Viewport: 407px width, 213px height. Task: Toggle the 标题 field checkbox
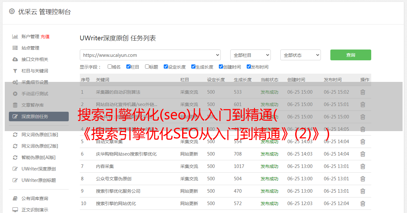pyautogui.click(x=147, y=67)
